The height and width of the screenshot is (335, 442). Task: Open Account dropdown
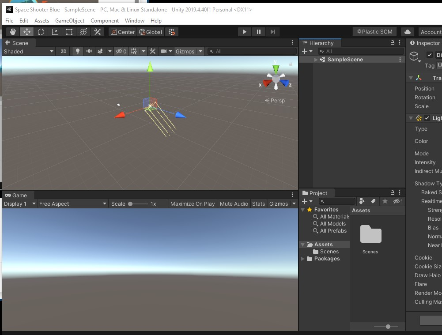point(430,32)
